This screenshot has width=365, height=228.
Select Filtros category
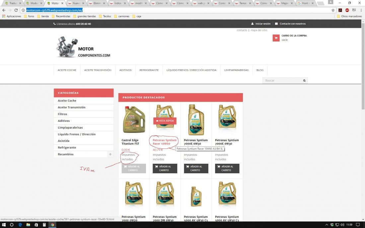pyautogui.click(x=62, y=114)
